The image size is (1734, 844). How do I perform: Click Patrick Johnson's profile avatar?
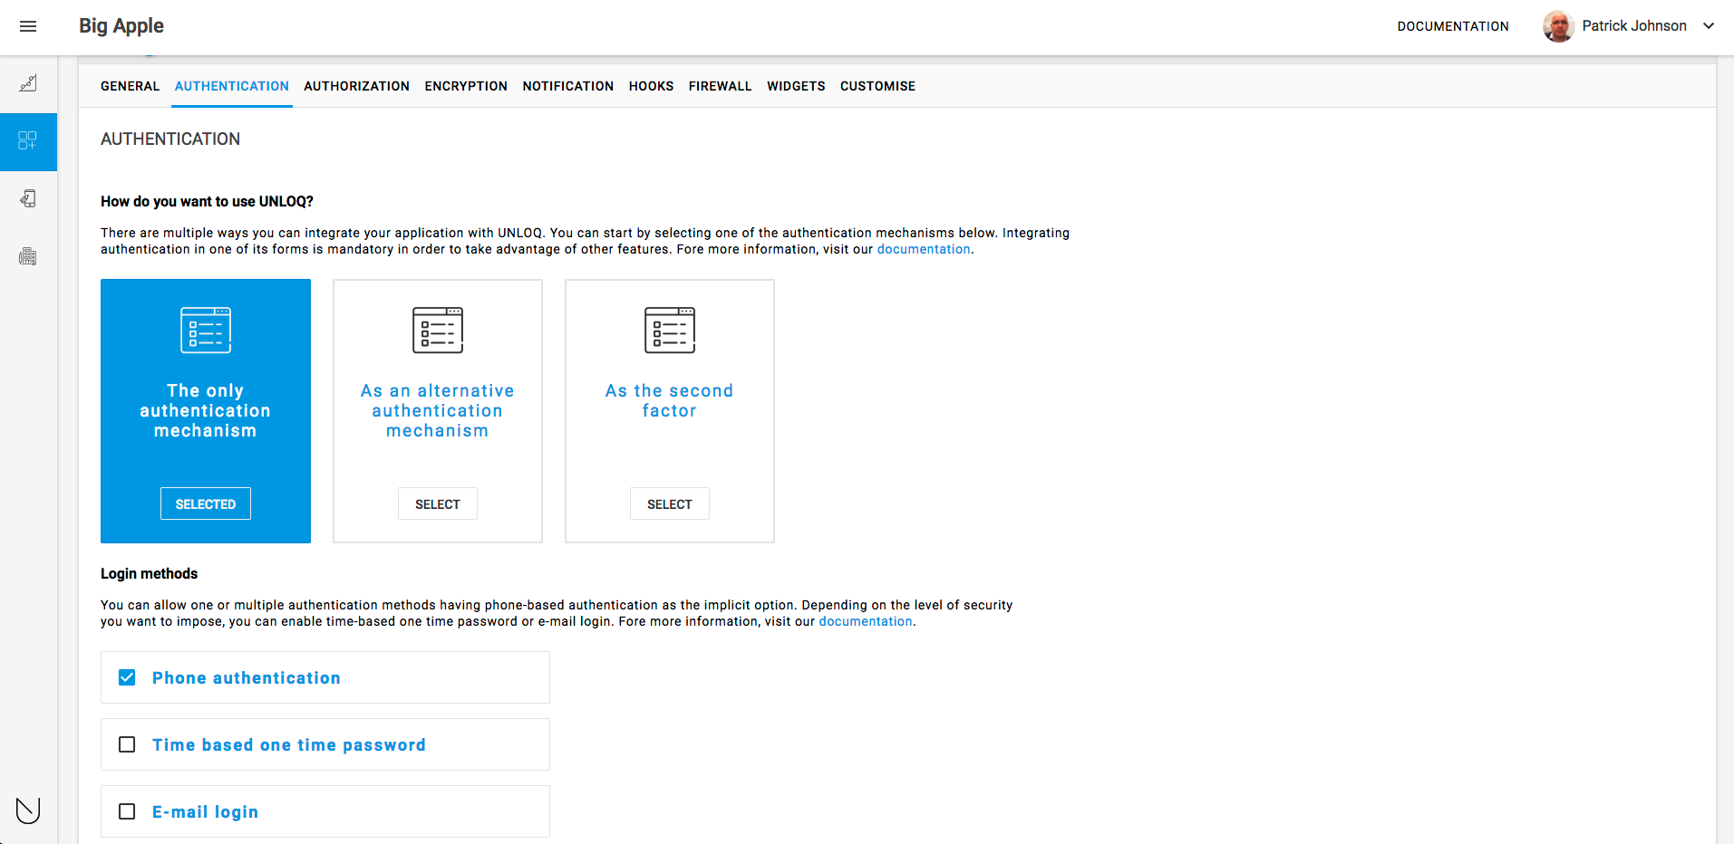(x=1558, y=26)
